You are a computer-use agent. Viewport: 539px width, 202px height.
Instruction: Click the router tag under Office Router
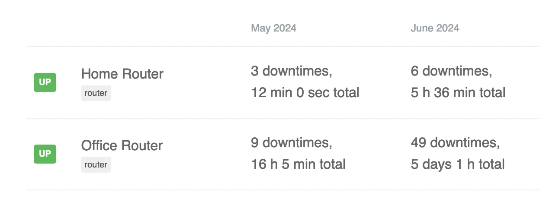96,164
